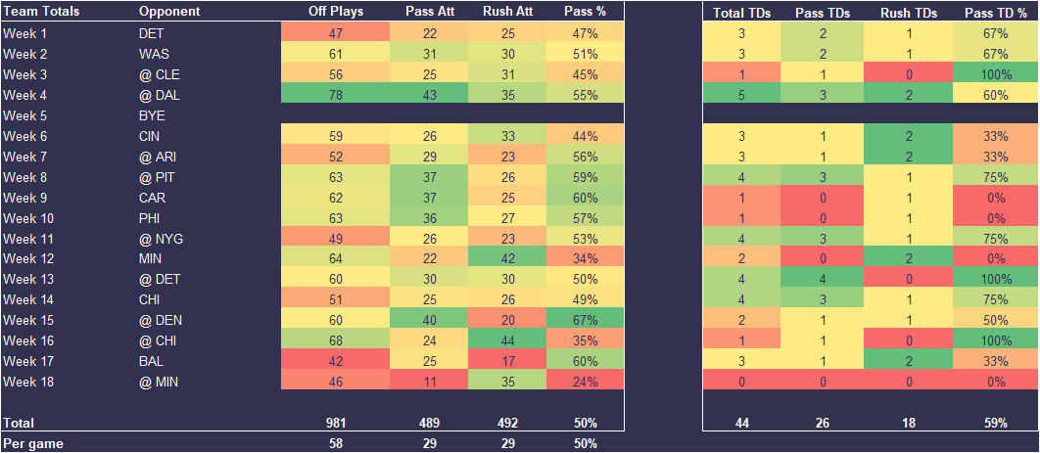Select Week 18 Pass Att value 11
1040x453 pixels.
(x=419, y=382)
